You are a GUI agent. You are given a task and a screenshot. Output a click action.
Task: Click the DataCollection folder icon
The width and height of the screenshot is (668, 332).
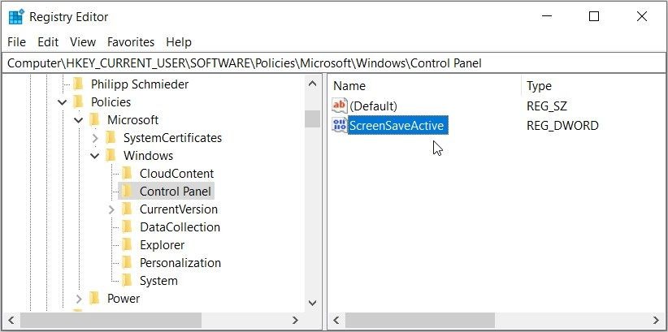tap(127, 226)
